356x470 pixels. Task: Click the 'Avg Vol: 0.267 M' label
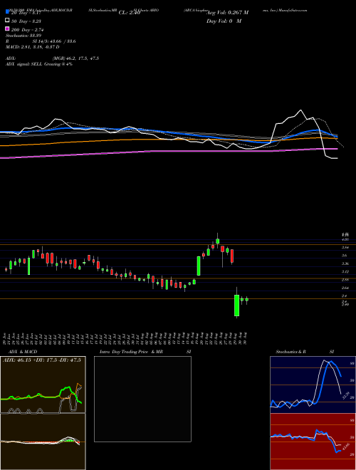(227, 13)
